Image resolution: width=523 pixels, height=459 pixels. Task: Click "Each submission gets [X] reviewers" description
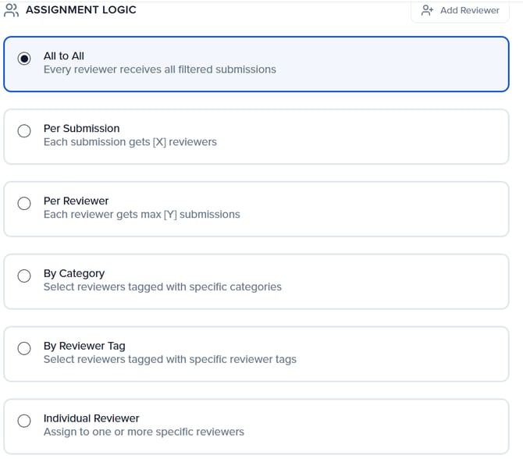pos(130,142)
